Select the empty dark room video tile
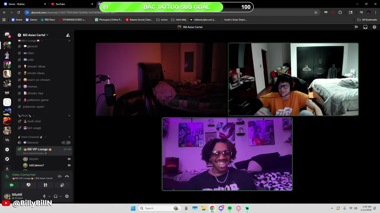This screenshot has height=213, width=380. point(161,79)
